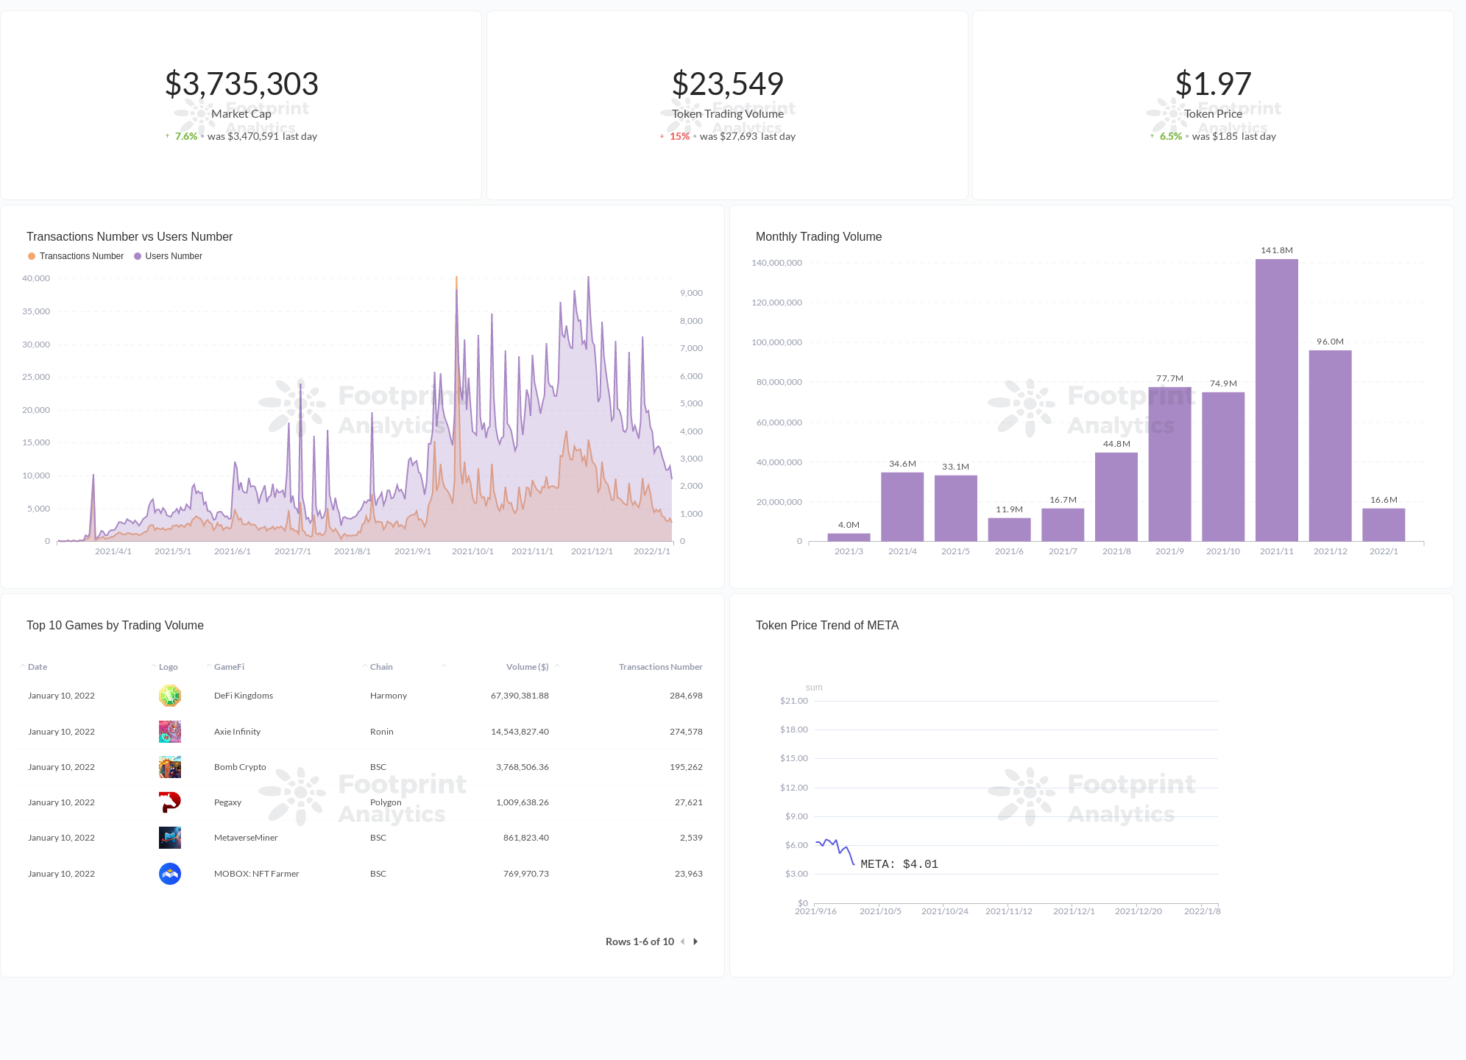The width and height of the screenshot is (1466, 1060).
Task: Click the red arrow beside 15% change
Action: [x=661, y=136]
